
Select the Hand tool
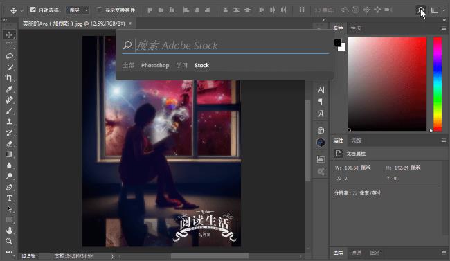click(9, 231)
